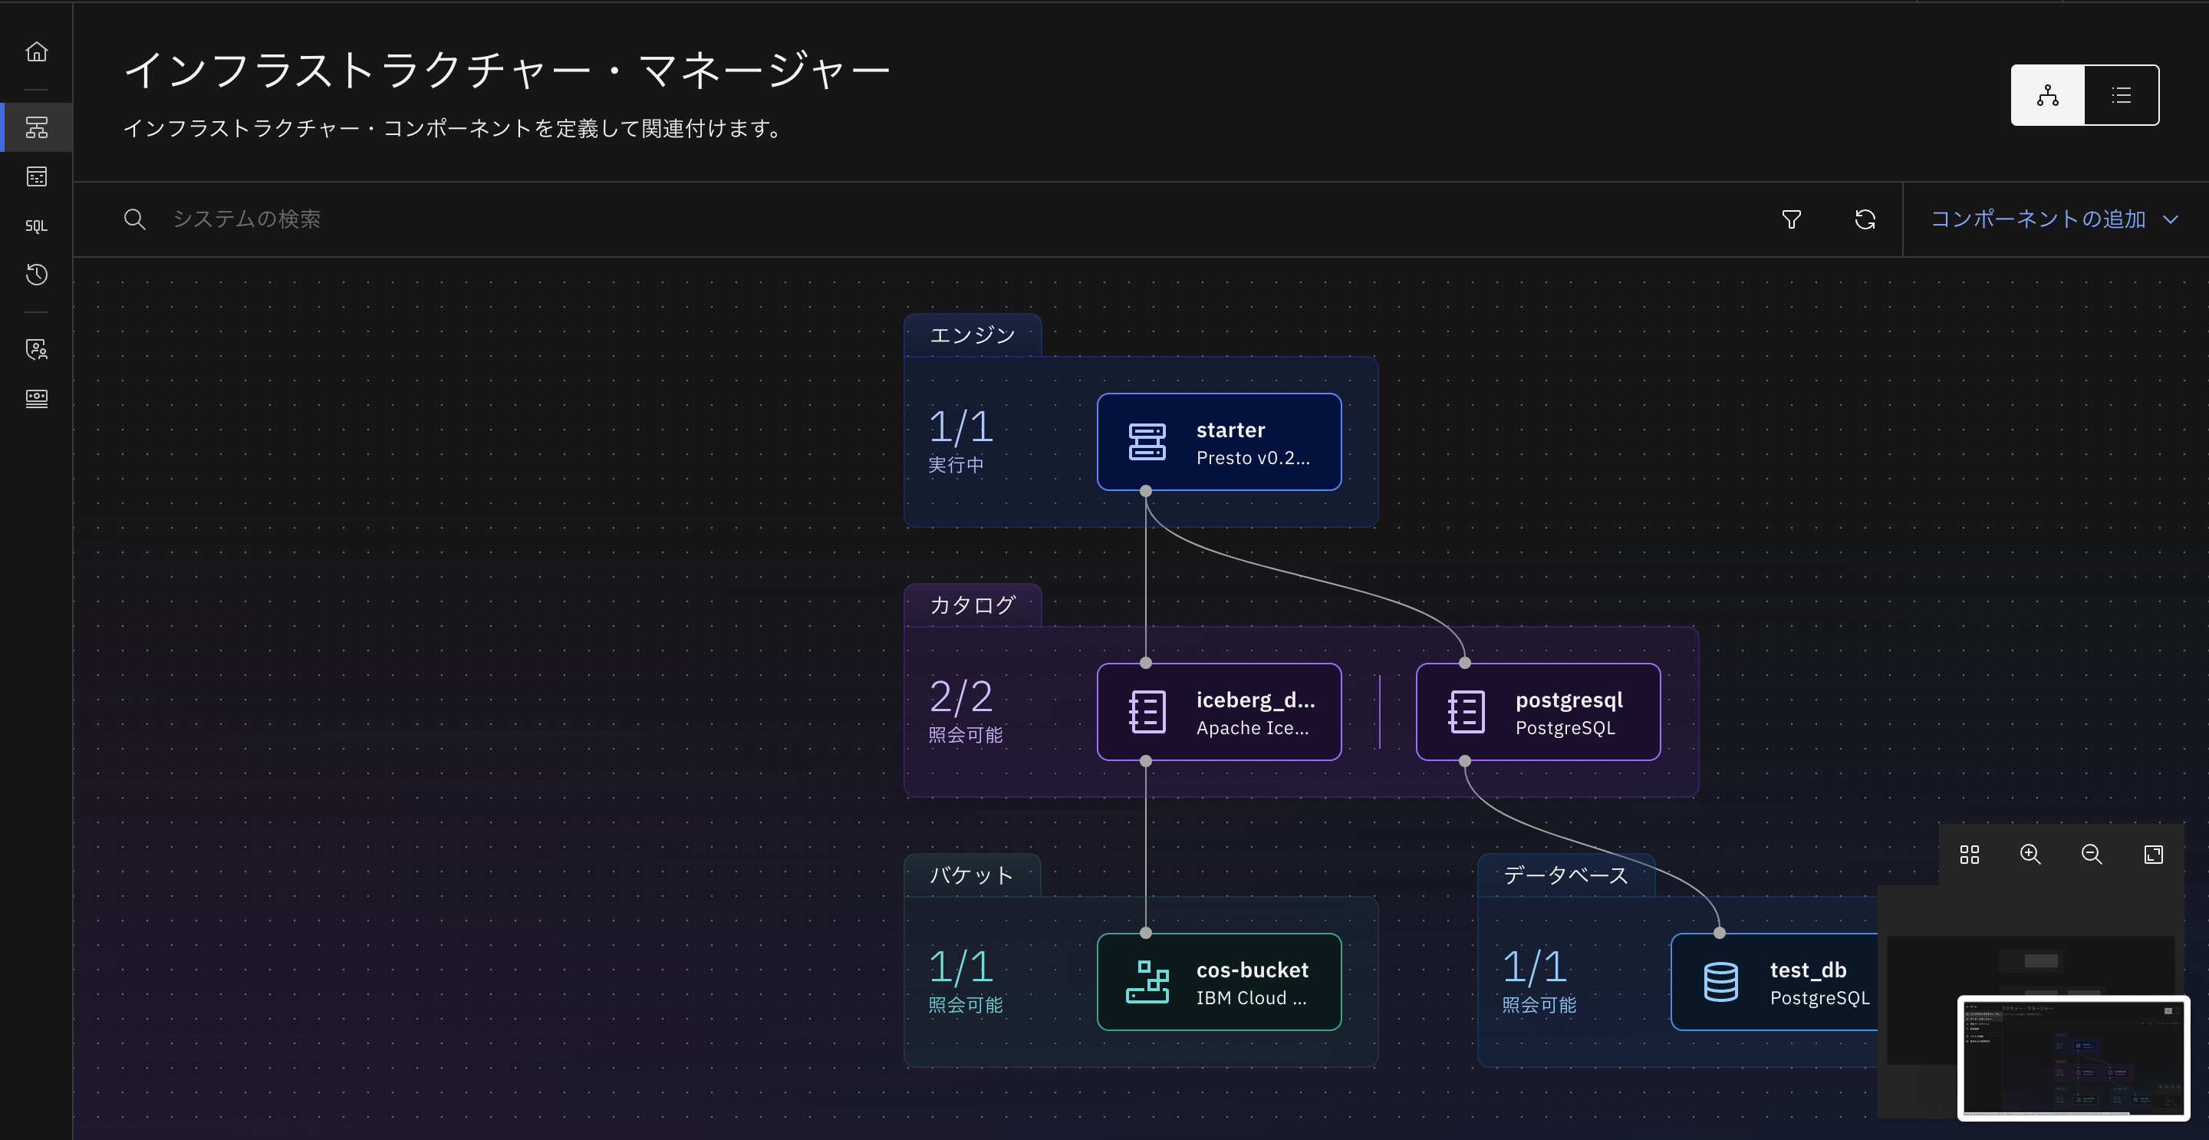Fit the diagram to the screen
Screen dimensions: 2209x1140
(2154, 855)
